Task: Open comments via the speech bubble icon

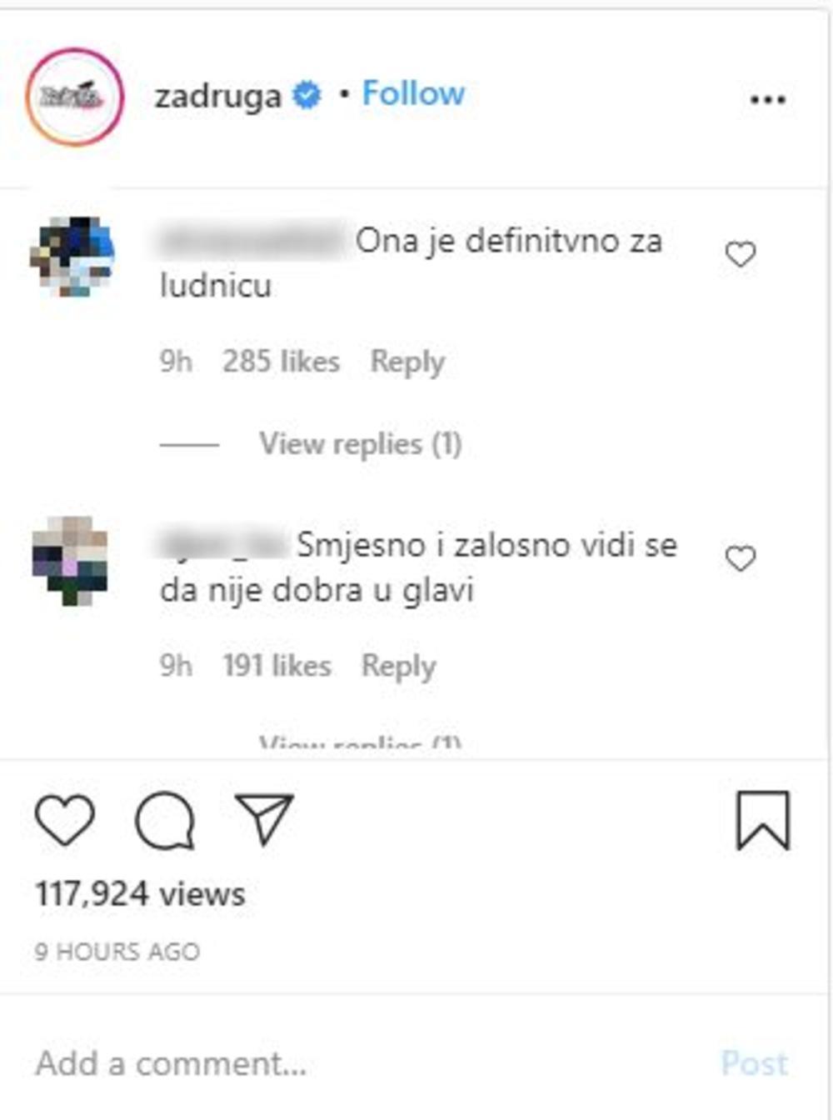Action: click(165, 820)
